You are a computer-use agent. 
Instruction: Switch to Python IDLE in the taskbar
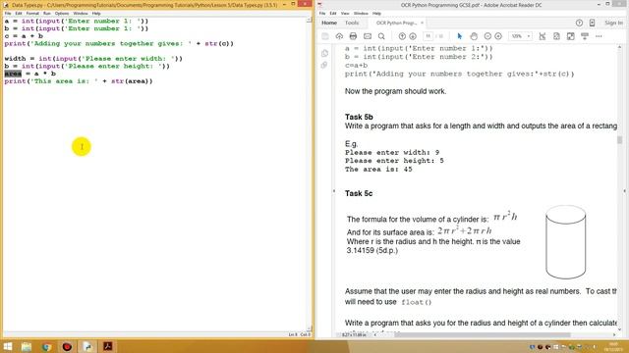(87, 346)
